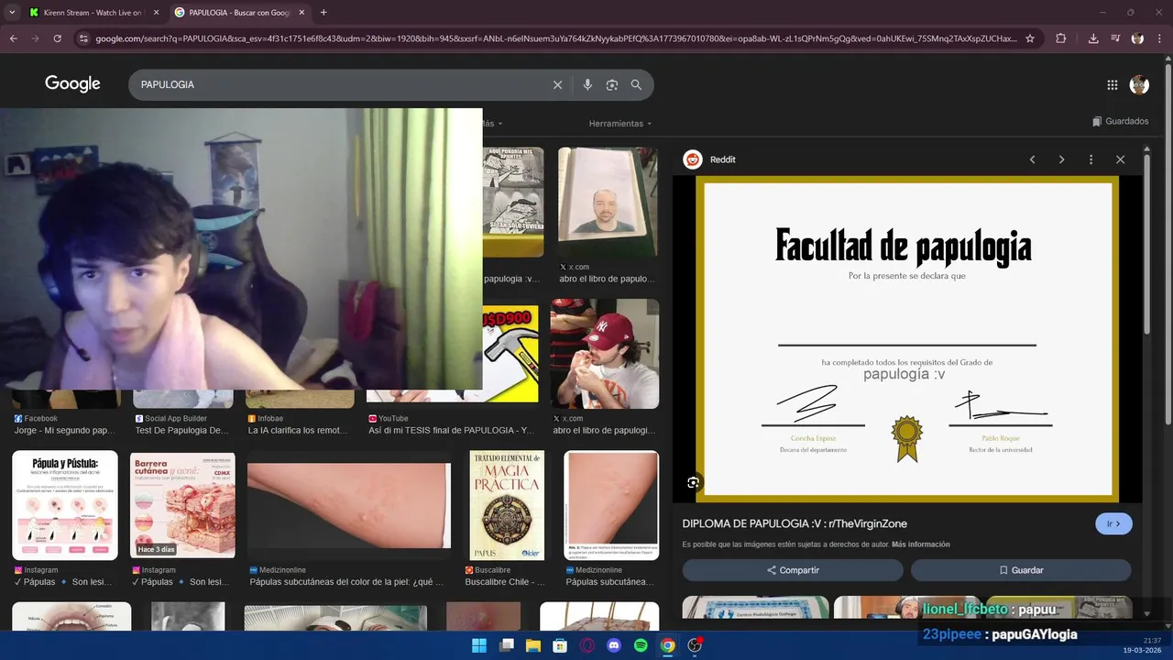Viewport: 1173px width, 660px height.
Task: Open Guardados saved items
Action: 1121,121
